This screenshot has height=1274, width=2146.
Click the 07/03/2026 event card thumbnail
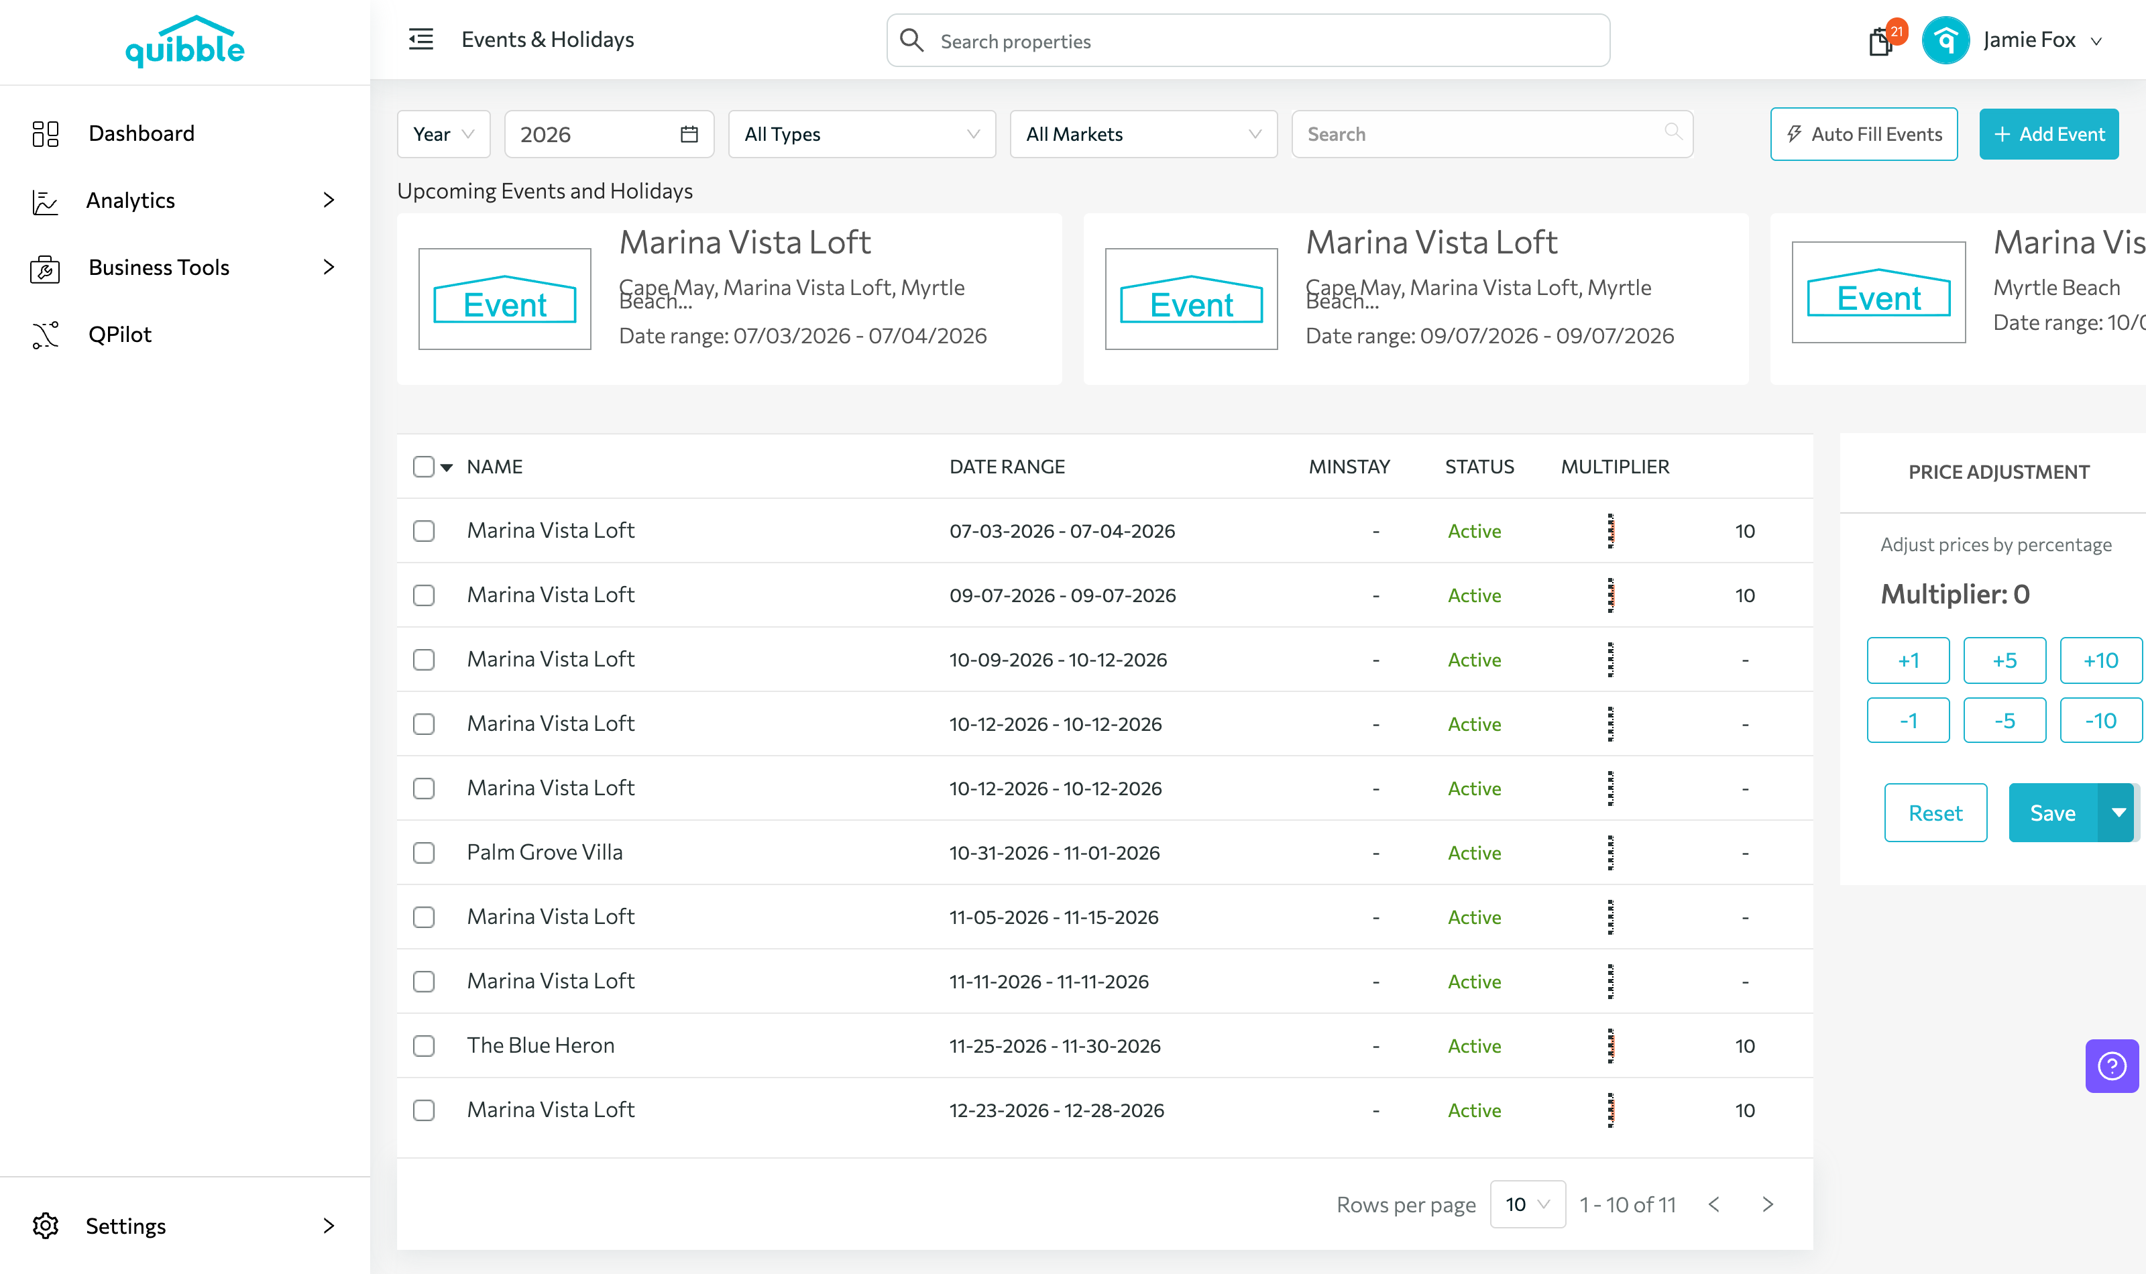505,299
